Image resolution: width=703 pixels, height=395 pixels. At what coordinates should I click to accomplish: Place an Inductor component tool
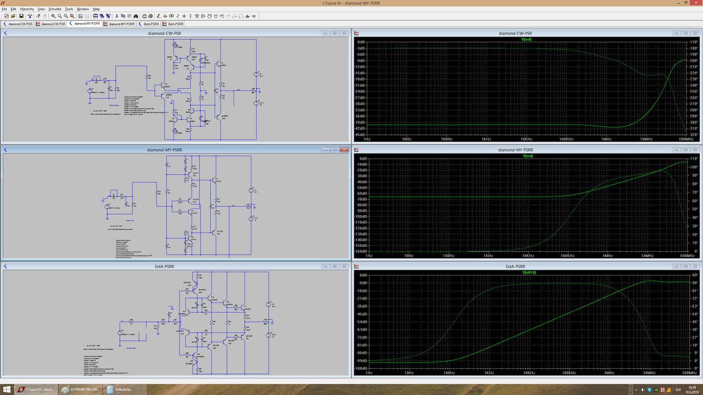(x=190, y=16)
